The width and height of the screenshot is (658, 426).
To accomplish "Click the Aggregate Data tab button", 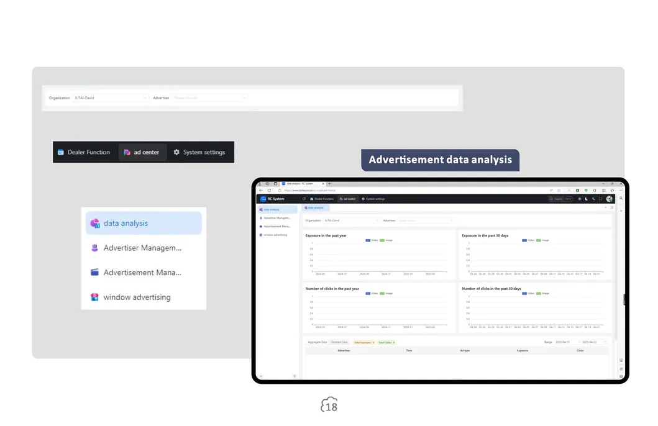I will (x=318, y=342).
